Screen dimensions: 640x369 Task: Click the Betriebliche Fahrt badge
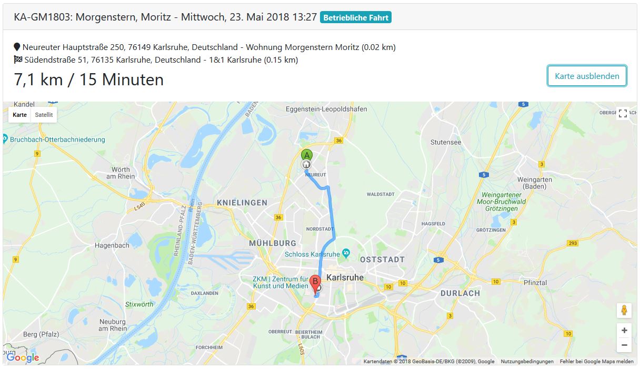click(356, 17)
